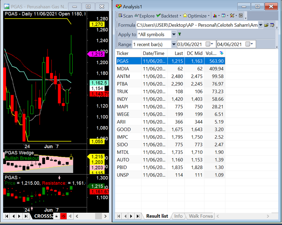Jump to last Analysis result tab

pos(138,216)
